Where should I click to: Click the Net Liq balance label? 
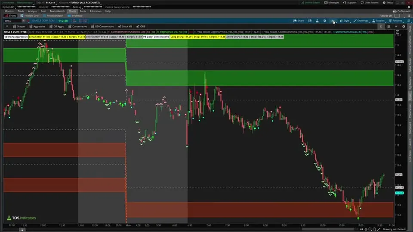point(77,7)
